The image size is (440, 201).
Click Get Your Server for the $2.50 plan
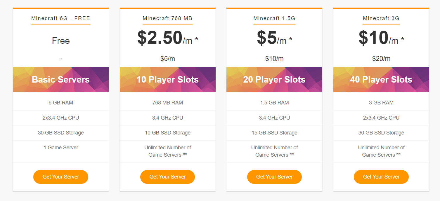pos(167,177)
